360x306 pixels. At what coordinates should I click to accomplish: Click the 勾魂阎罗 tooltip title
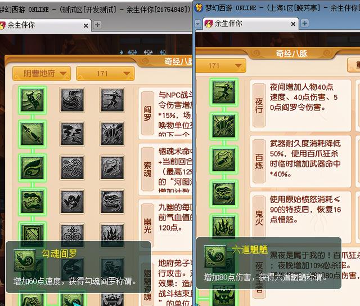pyautogui.click(x=59, y=254)
